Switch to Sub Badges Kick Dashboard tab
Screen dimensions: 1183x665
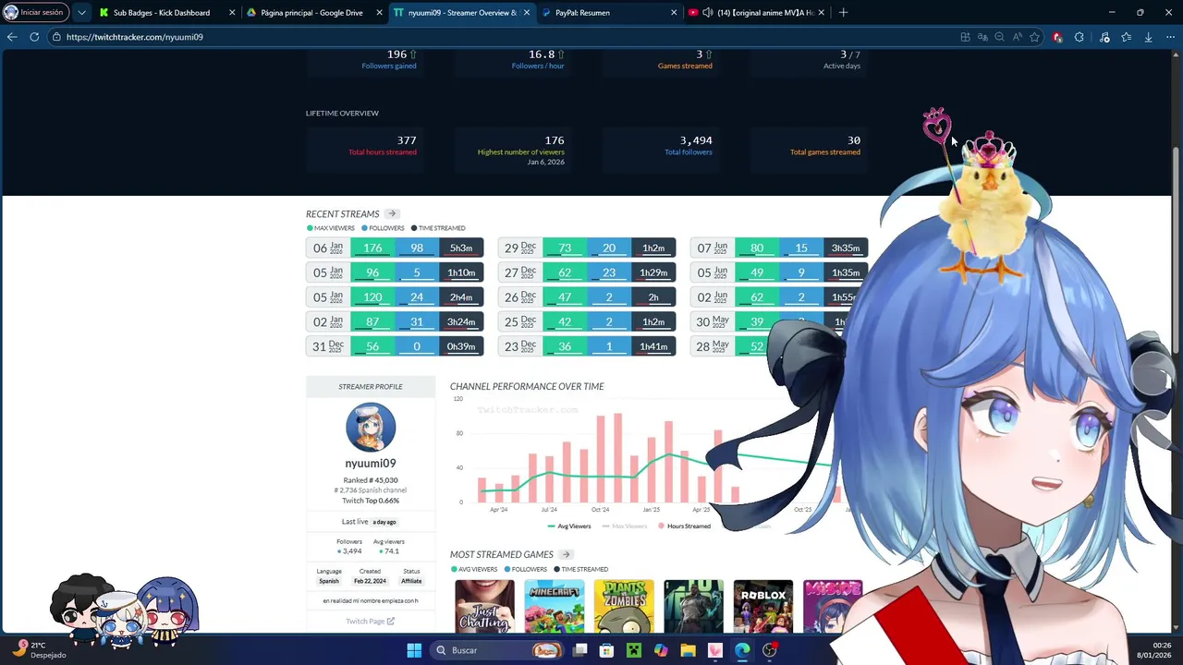coord(165,13)
